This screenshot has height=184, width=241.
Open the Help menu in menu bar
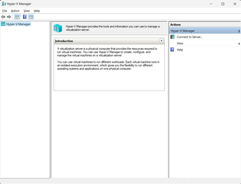pyautogui.click(x=37, y=11)
